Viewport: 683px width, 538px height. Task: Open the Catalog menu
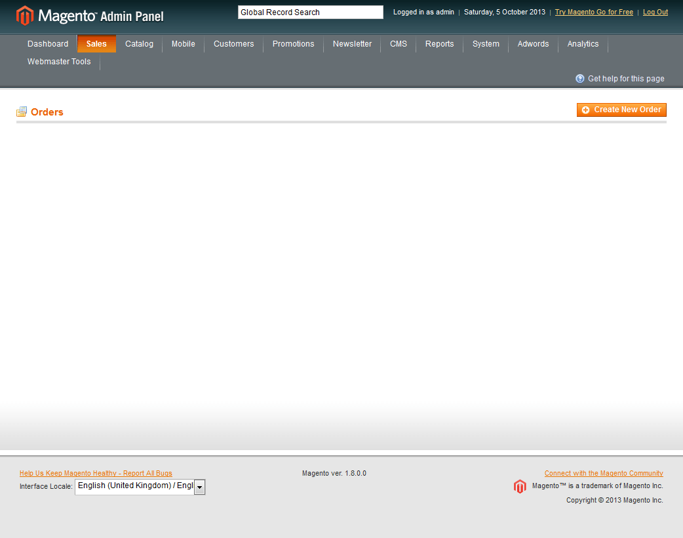click(139, 44)
